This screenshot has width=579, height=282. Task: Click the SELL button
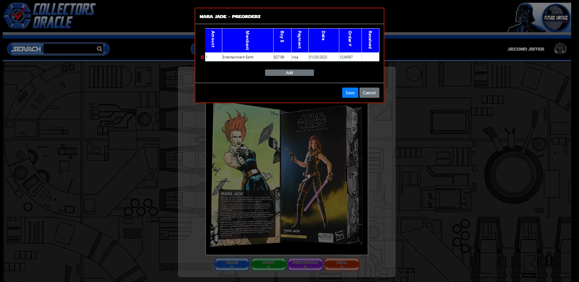point(342,264)
